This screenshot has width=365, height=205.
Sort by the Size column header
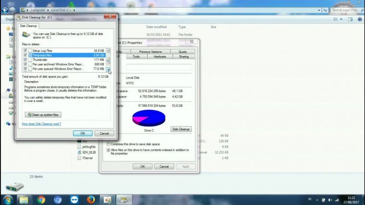pyautogui.click(x=213, y=27)
